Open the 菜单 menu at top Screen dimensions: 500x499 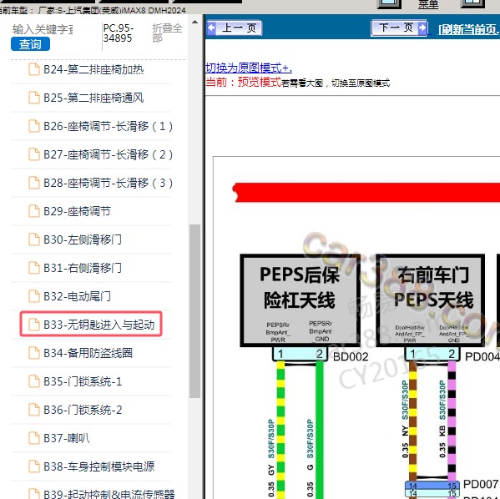coord(428,4)
